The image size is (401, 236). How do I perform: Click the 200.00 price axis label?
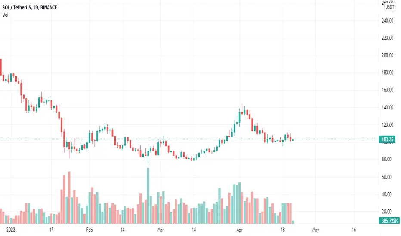387,55
